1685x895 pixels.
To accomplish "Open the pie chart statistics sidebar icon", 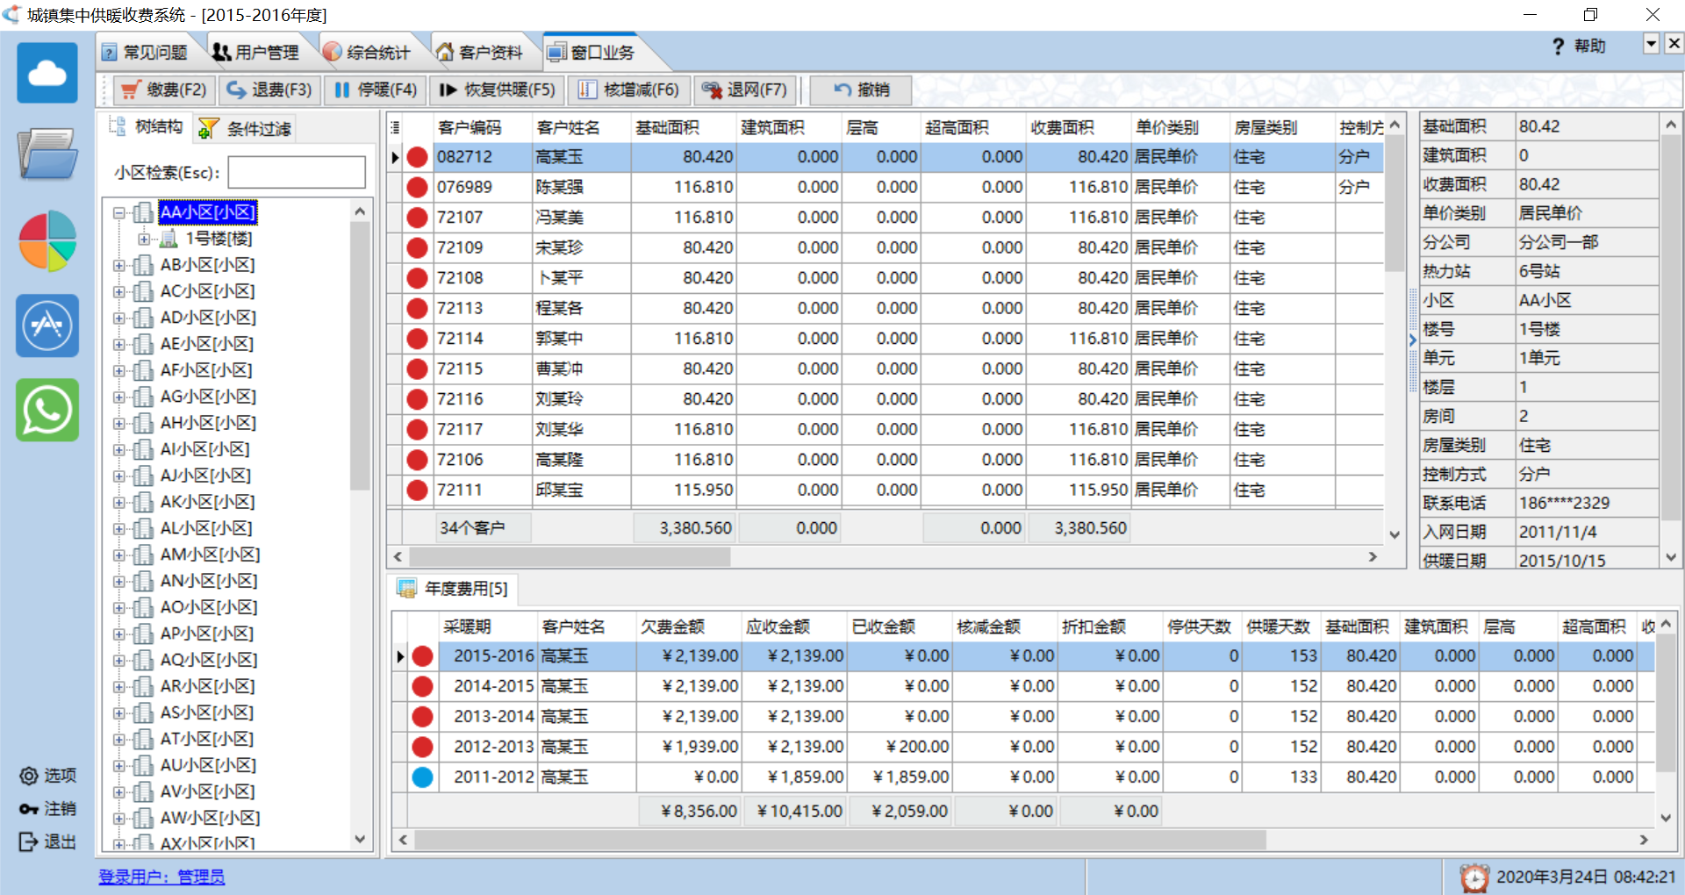I will pos(47,240).
